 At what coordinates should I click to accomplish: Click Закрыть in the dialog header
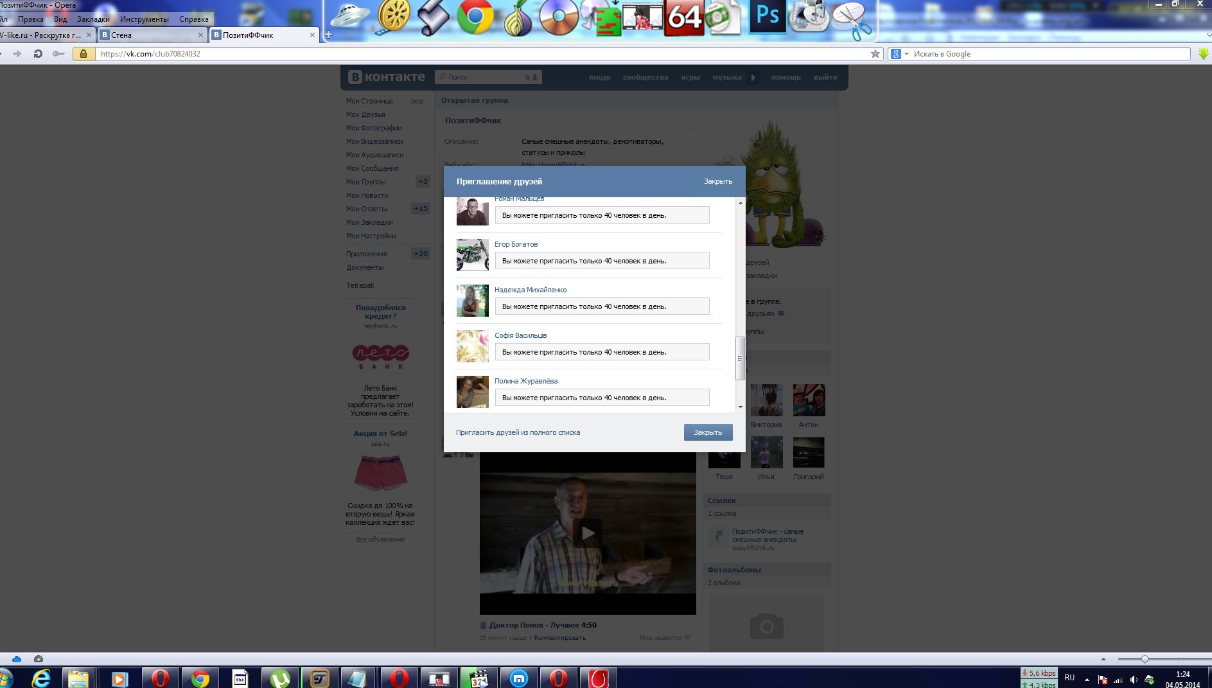pyautogui.click(x=717, y=181)
